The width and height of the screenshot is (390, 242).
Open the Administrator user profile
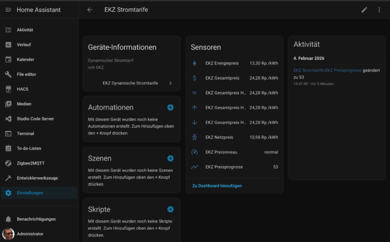30,234
